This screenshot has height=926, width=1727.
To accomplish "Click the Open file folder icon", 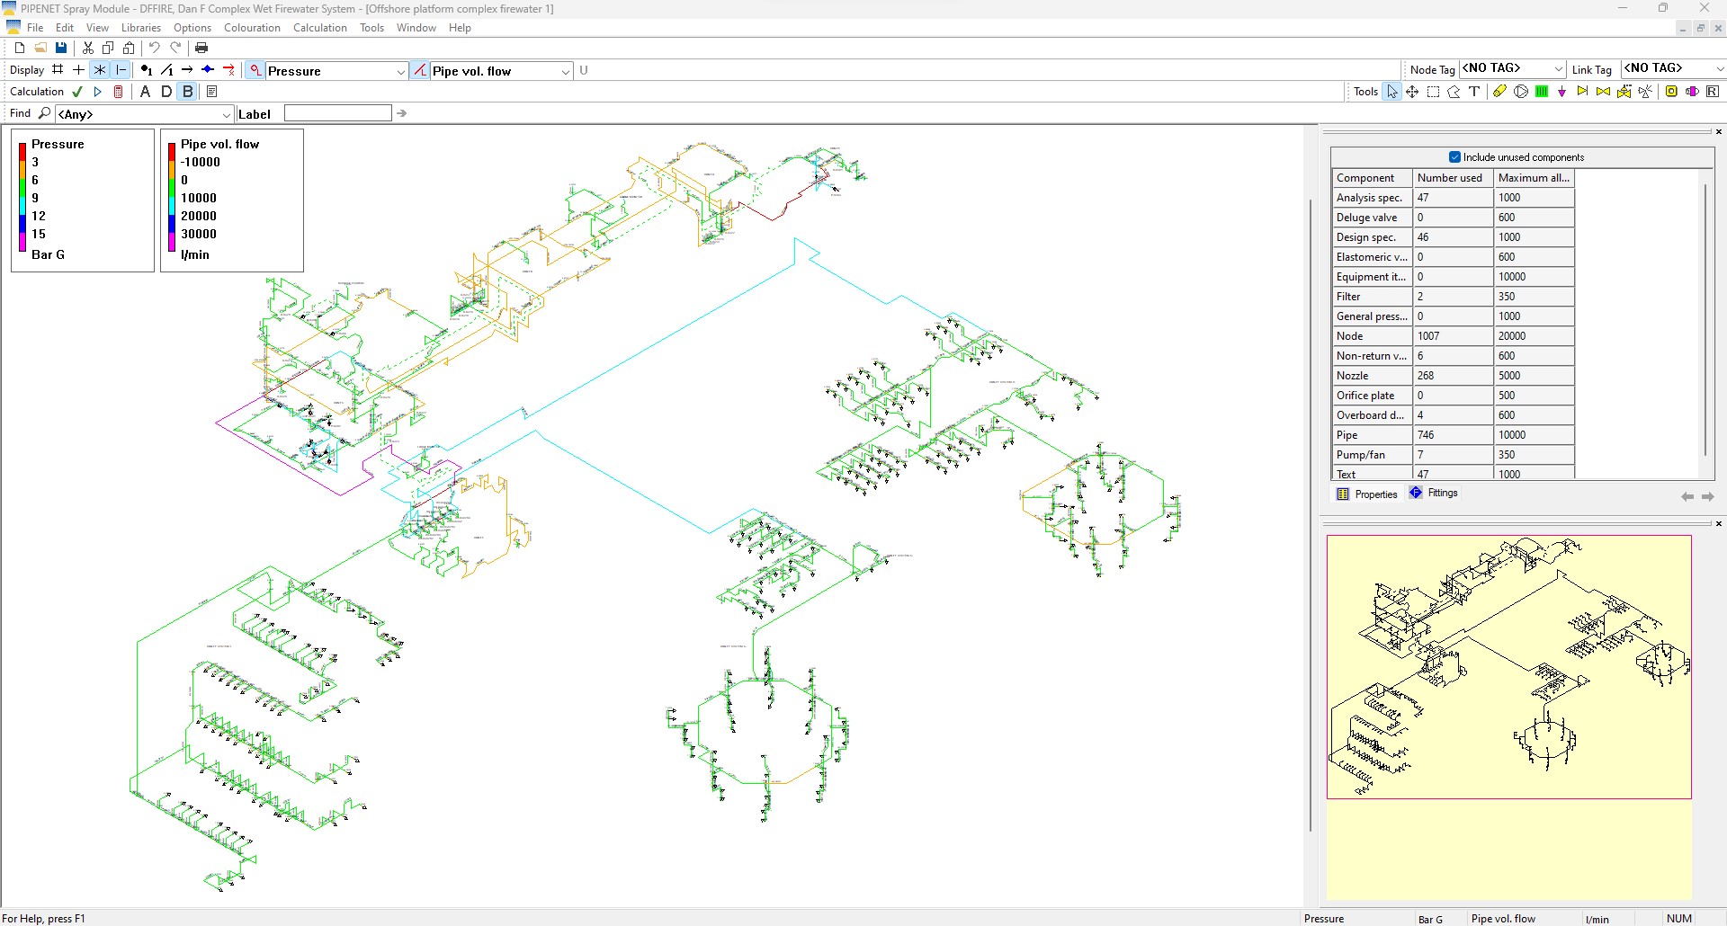I will coord(40,48).
